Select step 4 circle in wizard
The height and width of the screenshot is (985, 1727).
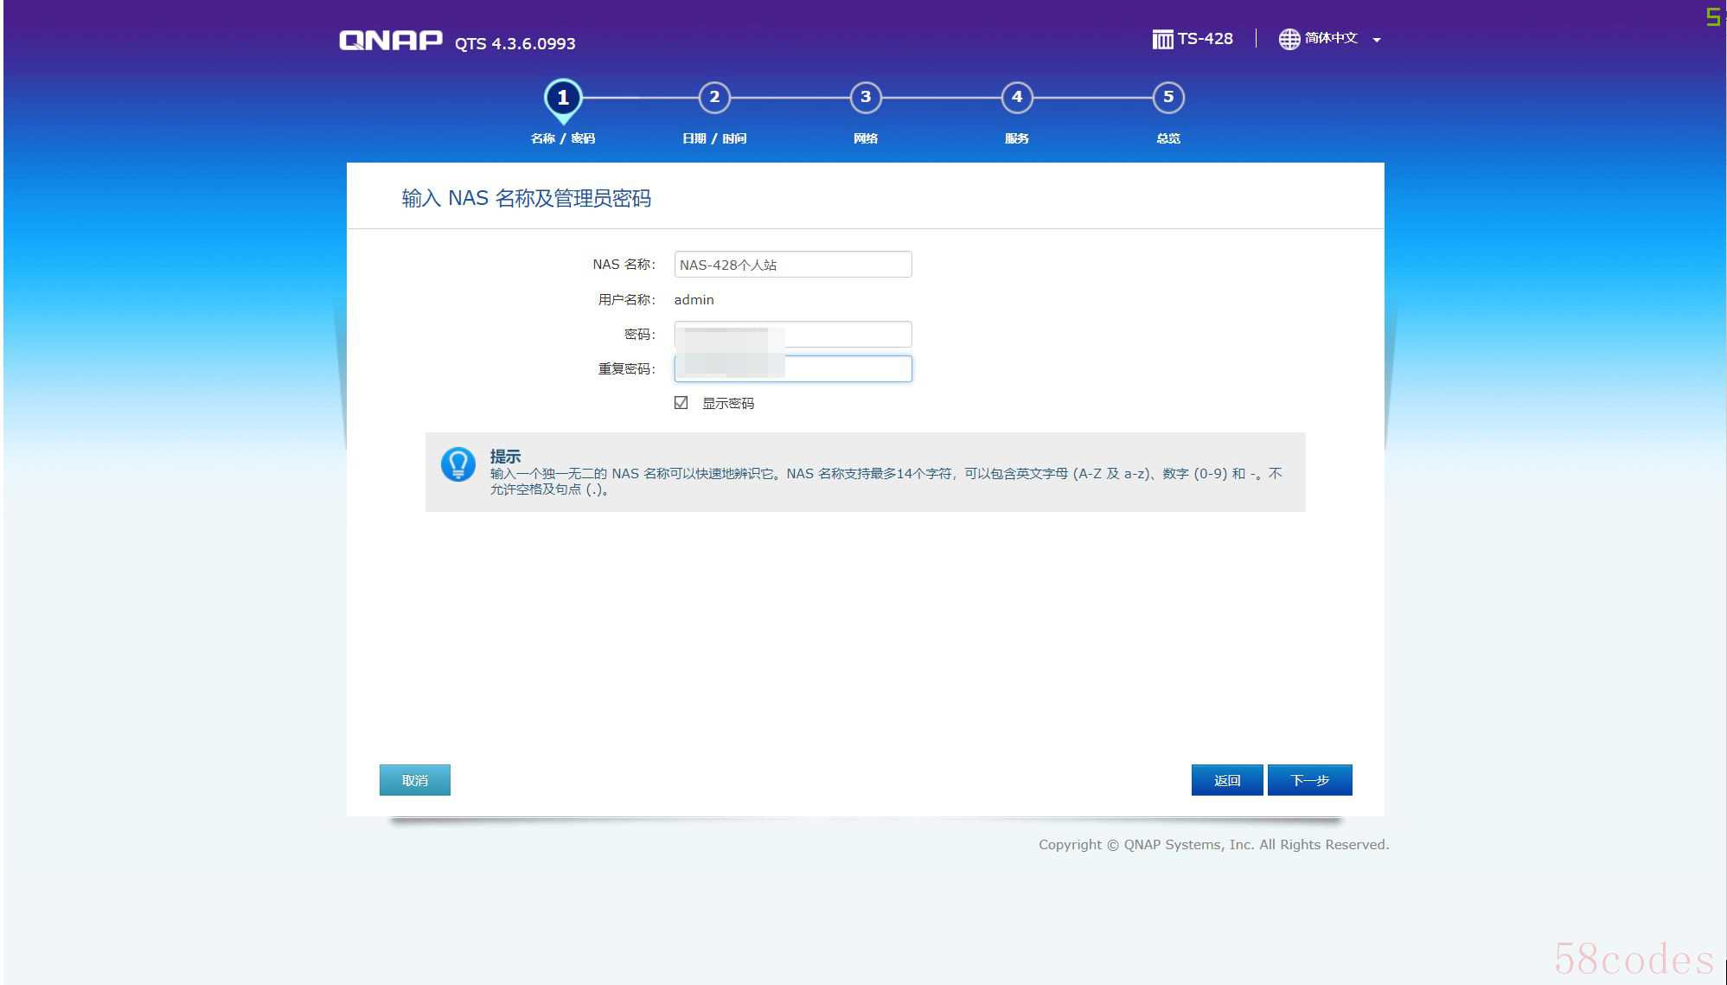1017,98
